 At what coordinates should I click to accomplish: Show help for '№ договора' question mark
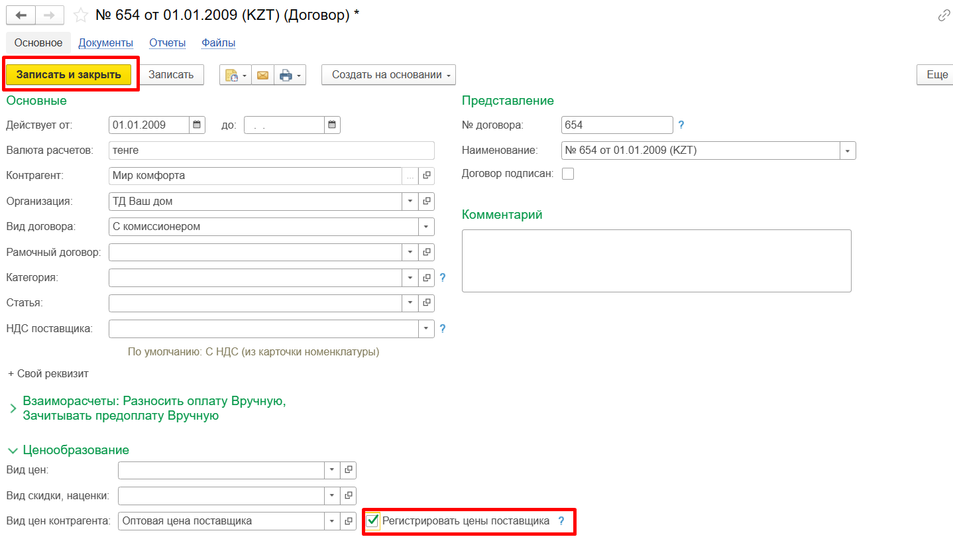[x=681, y=125]
